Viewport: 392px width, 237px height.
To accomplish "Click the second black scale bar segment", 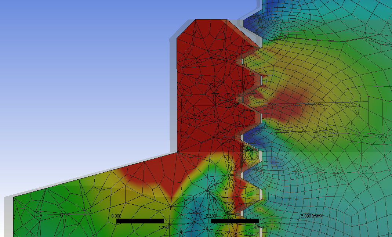I will coord(235,221).
